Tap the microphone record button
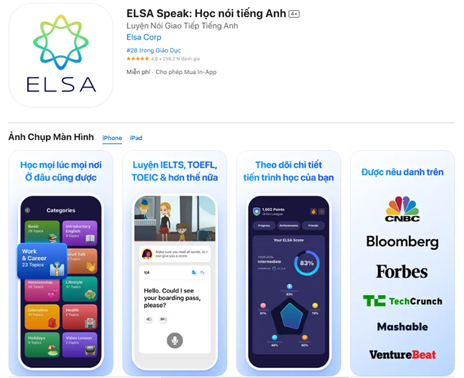This screenshot has width=464, height=378. click(x=174, y=340)
